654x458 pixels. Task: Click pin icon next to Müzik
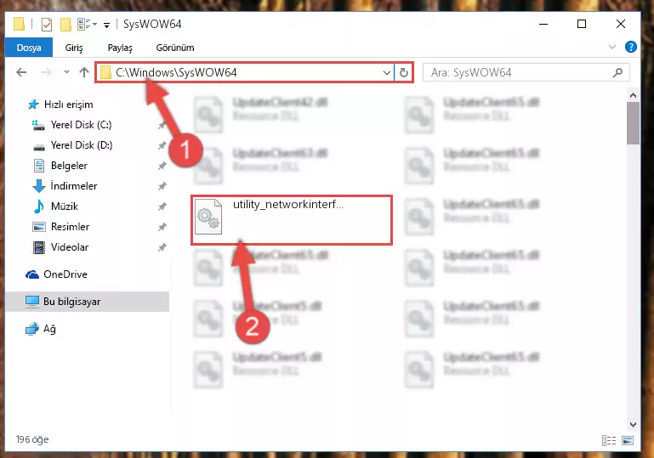tap(162, 206)
